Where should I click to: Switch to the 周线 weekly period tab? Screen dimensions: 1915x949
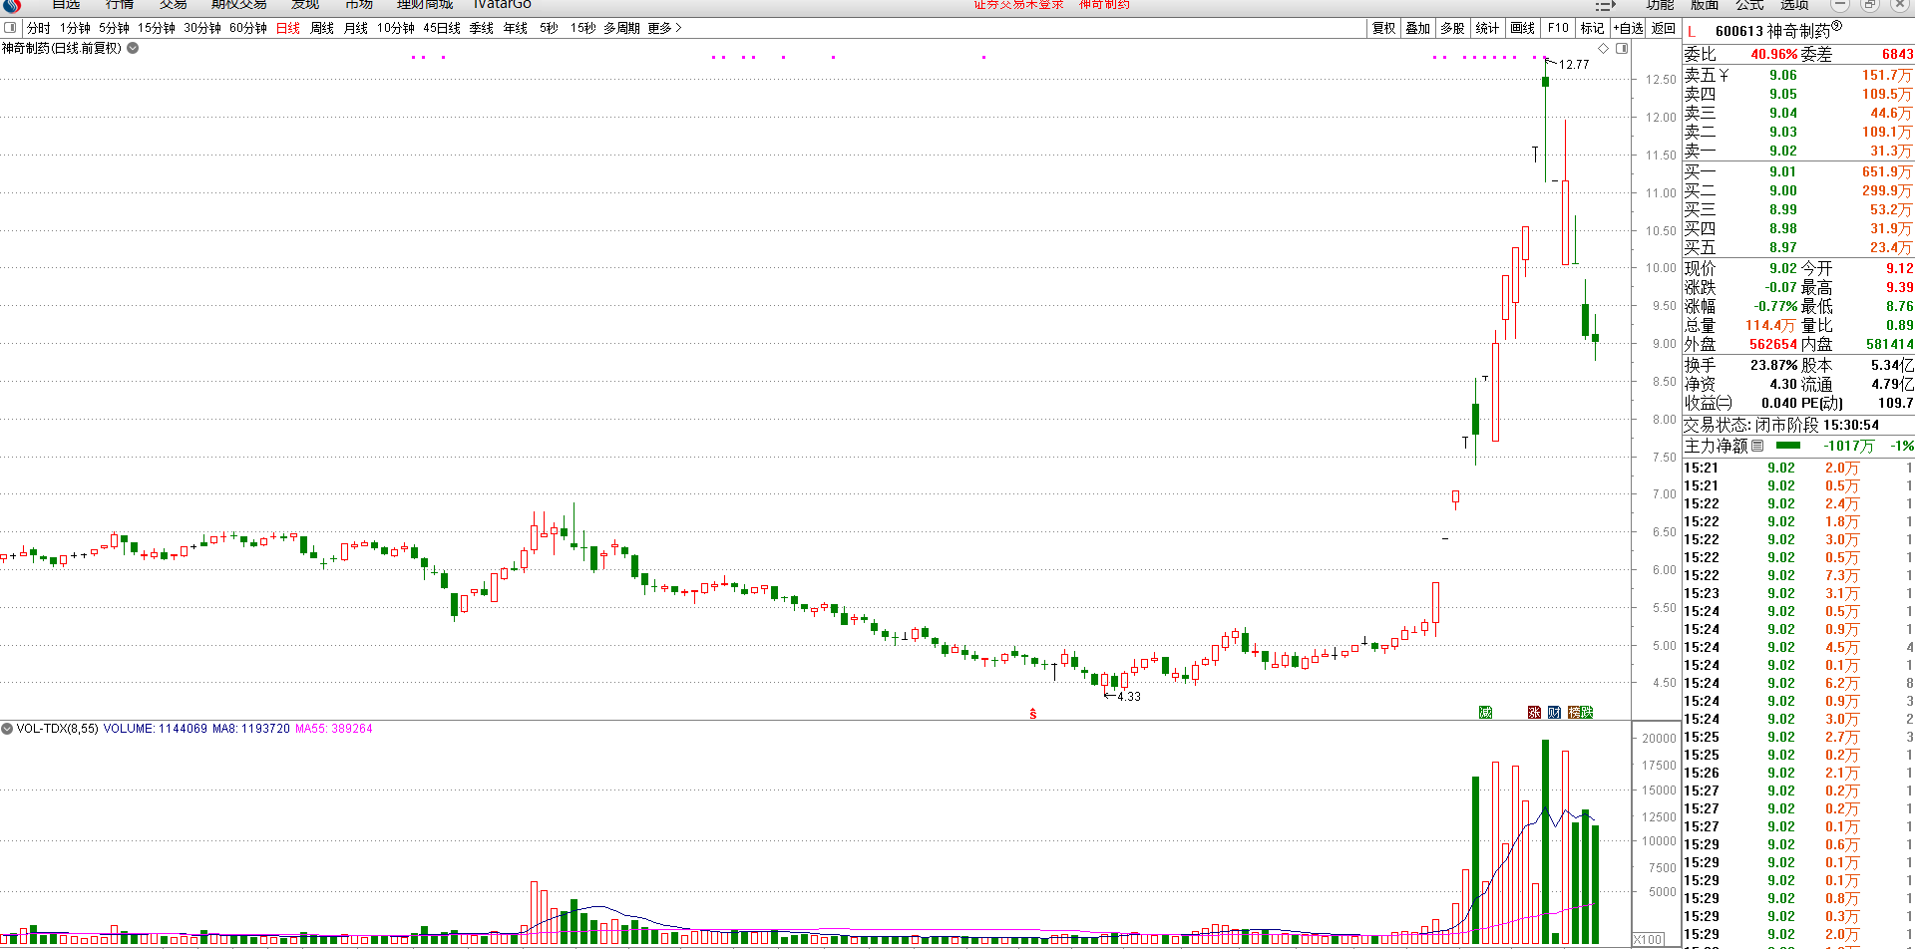point(322,28)
